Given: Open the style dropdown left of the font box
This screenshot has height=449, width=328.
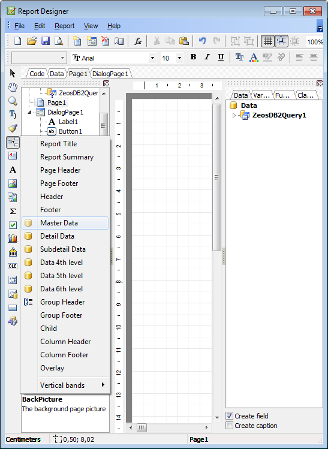Looking at the screenshot, I should (62, 58).
